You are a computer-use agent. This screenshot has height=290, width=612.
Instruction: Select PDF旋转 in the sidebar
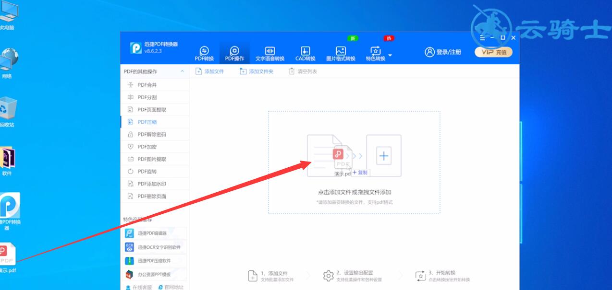point(155,172)
